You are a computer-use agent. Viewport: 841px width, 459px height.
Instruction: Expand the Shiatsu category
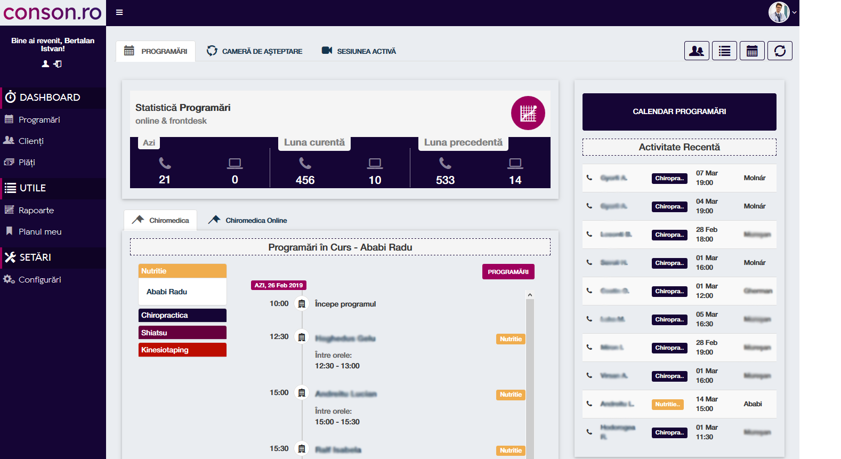pos(182,333)
